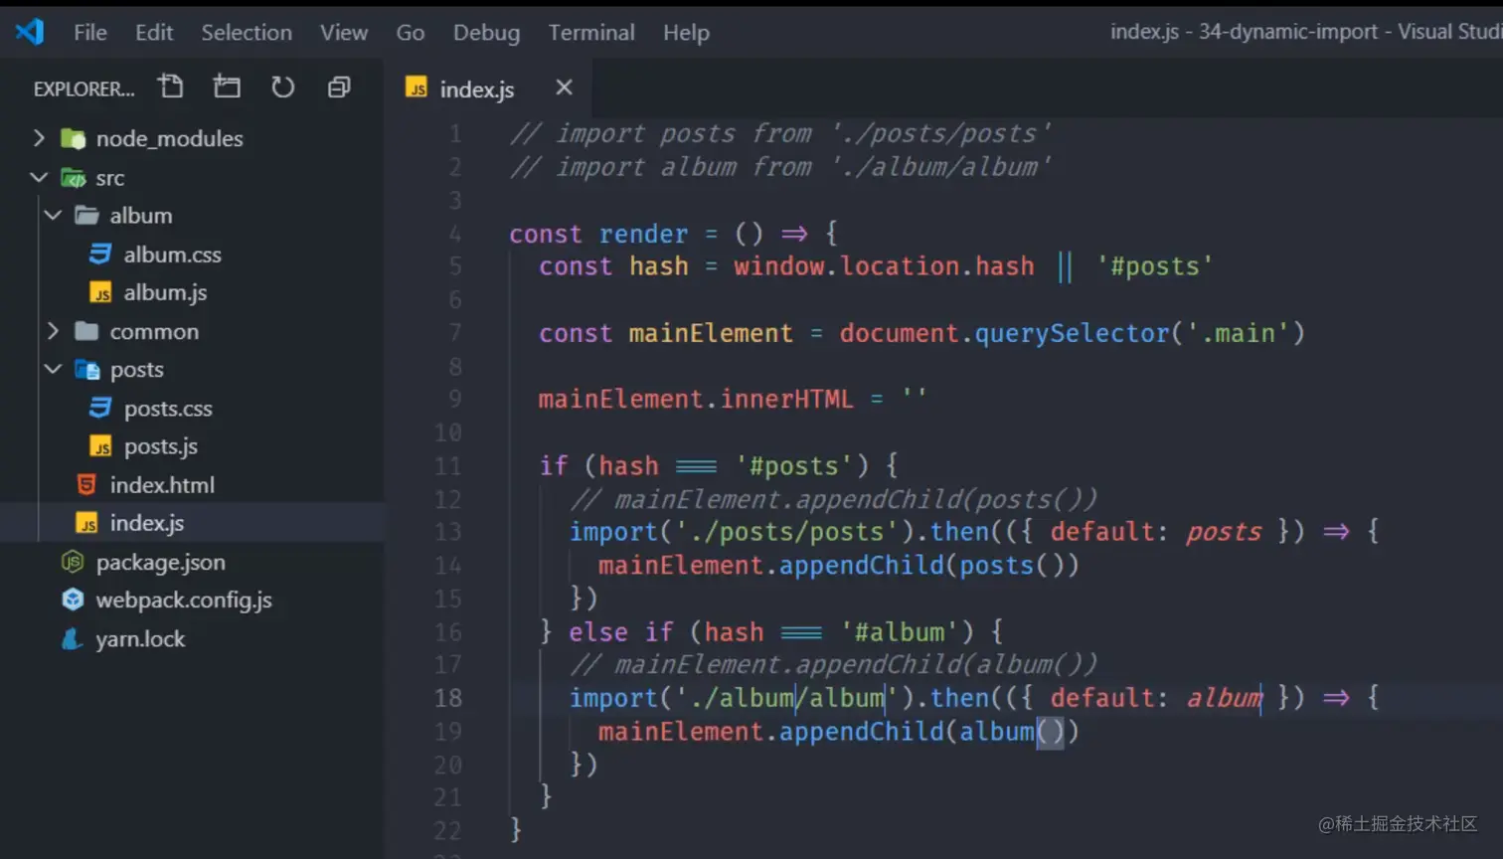Open webpack.config.js in the file tree
Screen dimensions: 1503x859
click(184, 600)
